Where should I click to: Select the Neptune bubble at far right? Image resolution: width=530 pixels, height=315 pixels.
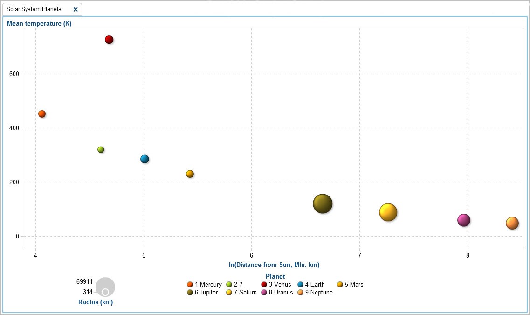pos(512,223)
